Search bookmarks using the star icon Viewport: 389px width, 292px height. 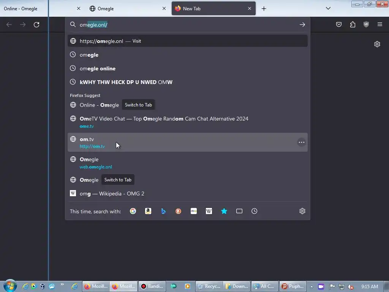[224, 211]
